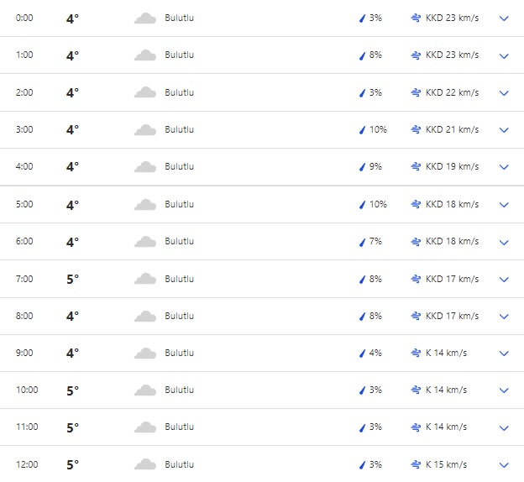
Task: Expand the 12:00 forecast chevron
Action: [x=504, y=465]
